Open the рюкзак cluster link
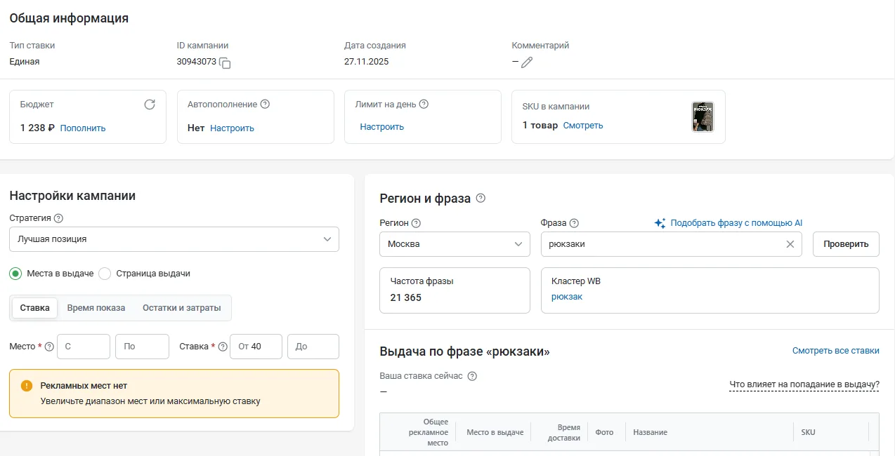The width and height of the screenshot is (895, 456). point(567,297)
